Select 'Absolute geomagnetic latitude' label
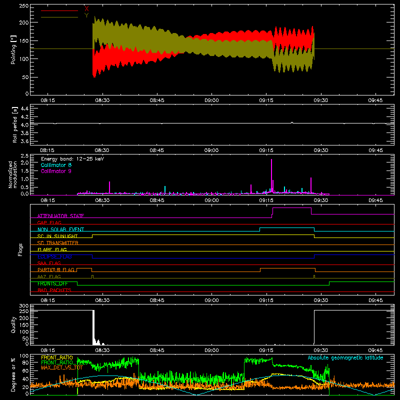 [x=345, y=358]
